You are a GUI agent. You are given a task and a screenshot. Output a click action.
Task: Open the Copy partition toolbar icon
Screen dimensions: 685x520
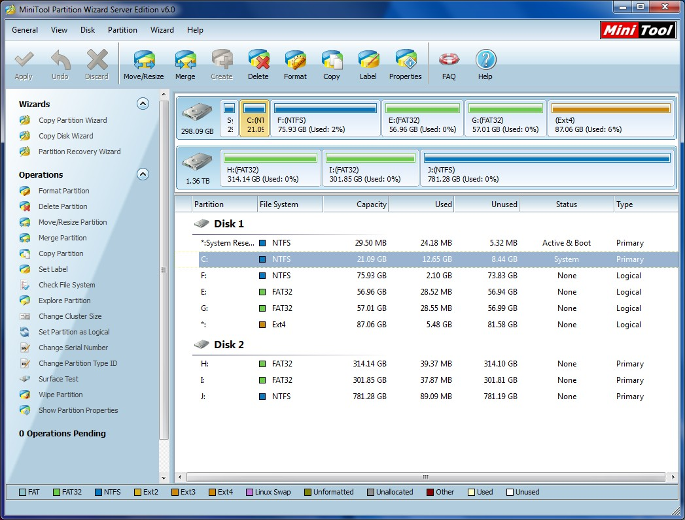point(332,63)
